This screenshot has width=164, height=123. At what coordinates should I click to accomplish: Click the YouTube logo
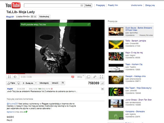[13, 5]
